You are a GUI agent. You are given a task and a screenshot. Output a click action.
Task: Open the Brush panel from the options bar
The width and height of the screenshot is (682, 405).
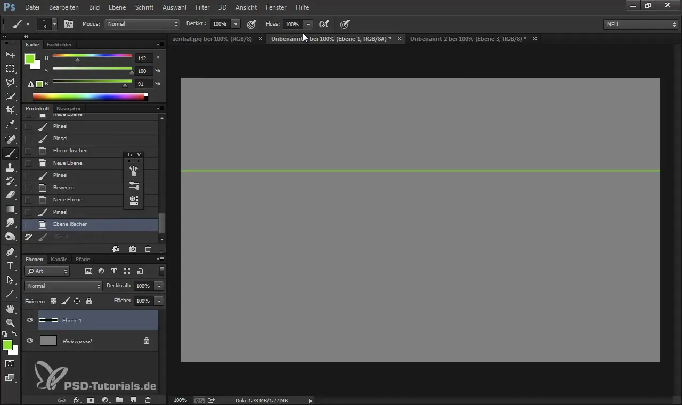[x=69, y=24]
